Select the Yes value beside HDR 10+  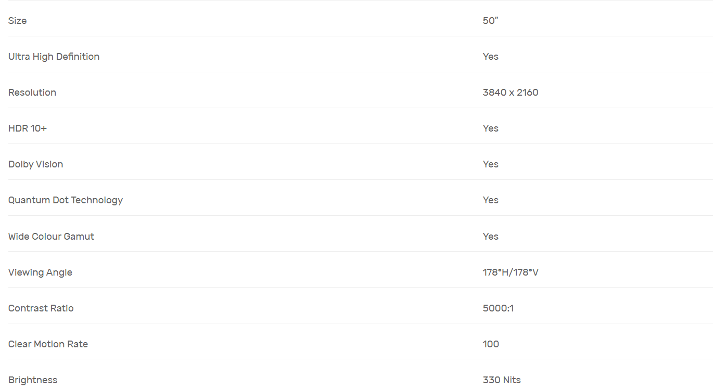tap(490, 128)
